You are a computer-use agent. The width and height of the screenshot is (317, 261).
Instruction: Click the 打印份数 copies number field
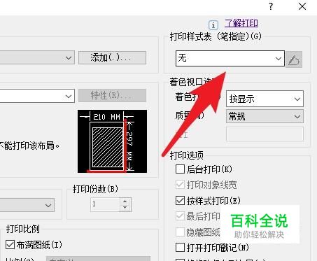point(105,204)
